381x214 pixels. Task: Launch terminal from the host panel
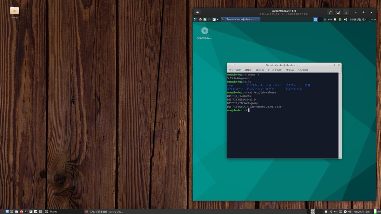coord(26,211)
